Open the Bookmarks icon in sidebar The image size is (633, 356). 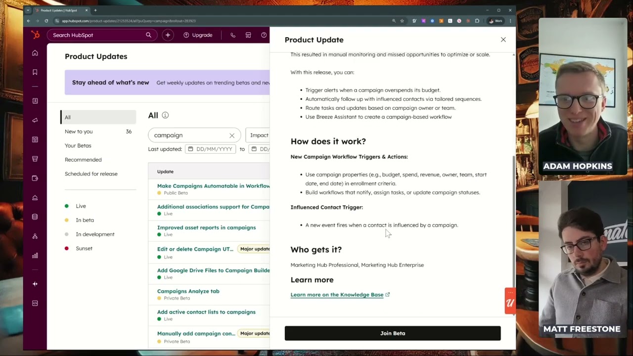click(35, 72)
